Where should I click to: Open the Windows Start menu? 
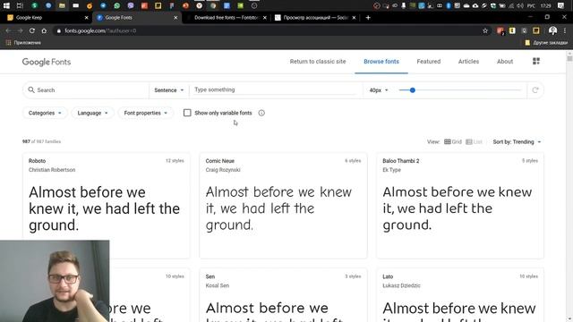[x=6, y=5]
